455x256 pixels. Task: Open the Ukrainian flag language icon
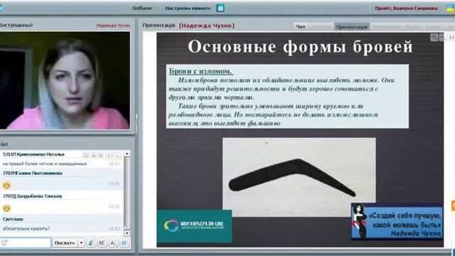pos(450,9)
